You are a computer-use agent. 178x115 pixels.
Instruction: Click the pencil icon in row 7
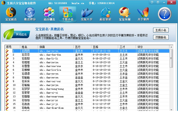point(7,74)
